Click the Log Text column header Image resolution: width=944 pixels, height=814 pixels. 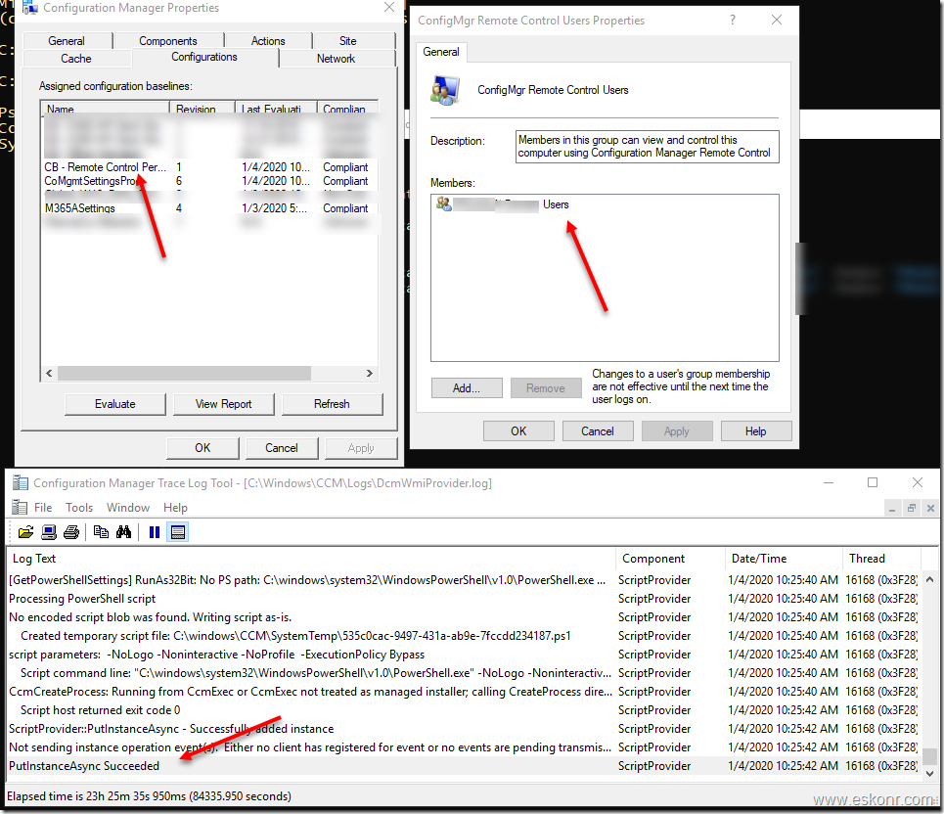point(311,559)
